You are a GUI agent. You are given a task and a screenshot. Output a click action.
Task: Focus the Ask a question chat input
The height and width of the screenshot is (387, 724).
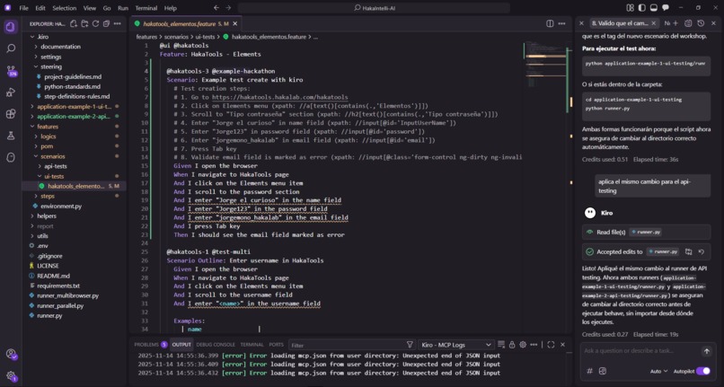[x=640, y=351]
